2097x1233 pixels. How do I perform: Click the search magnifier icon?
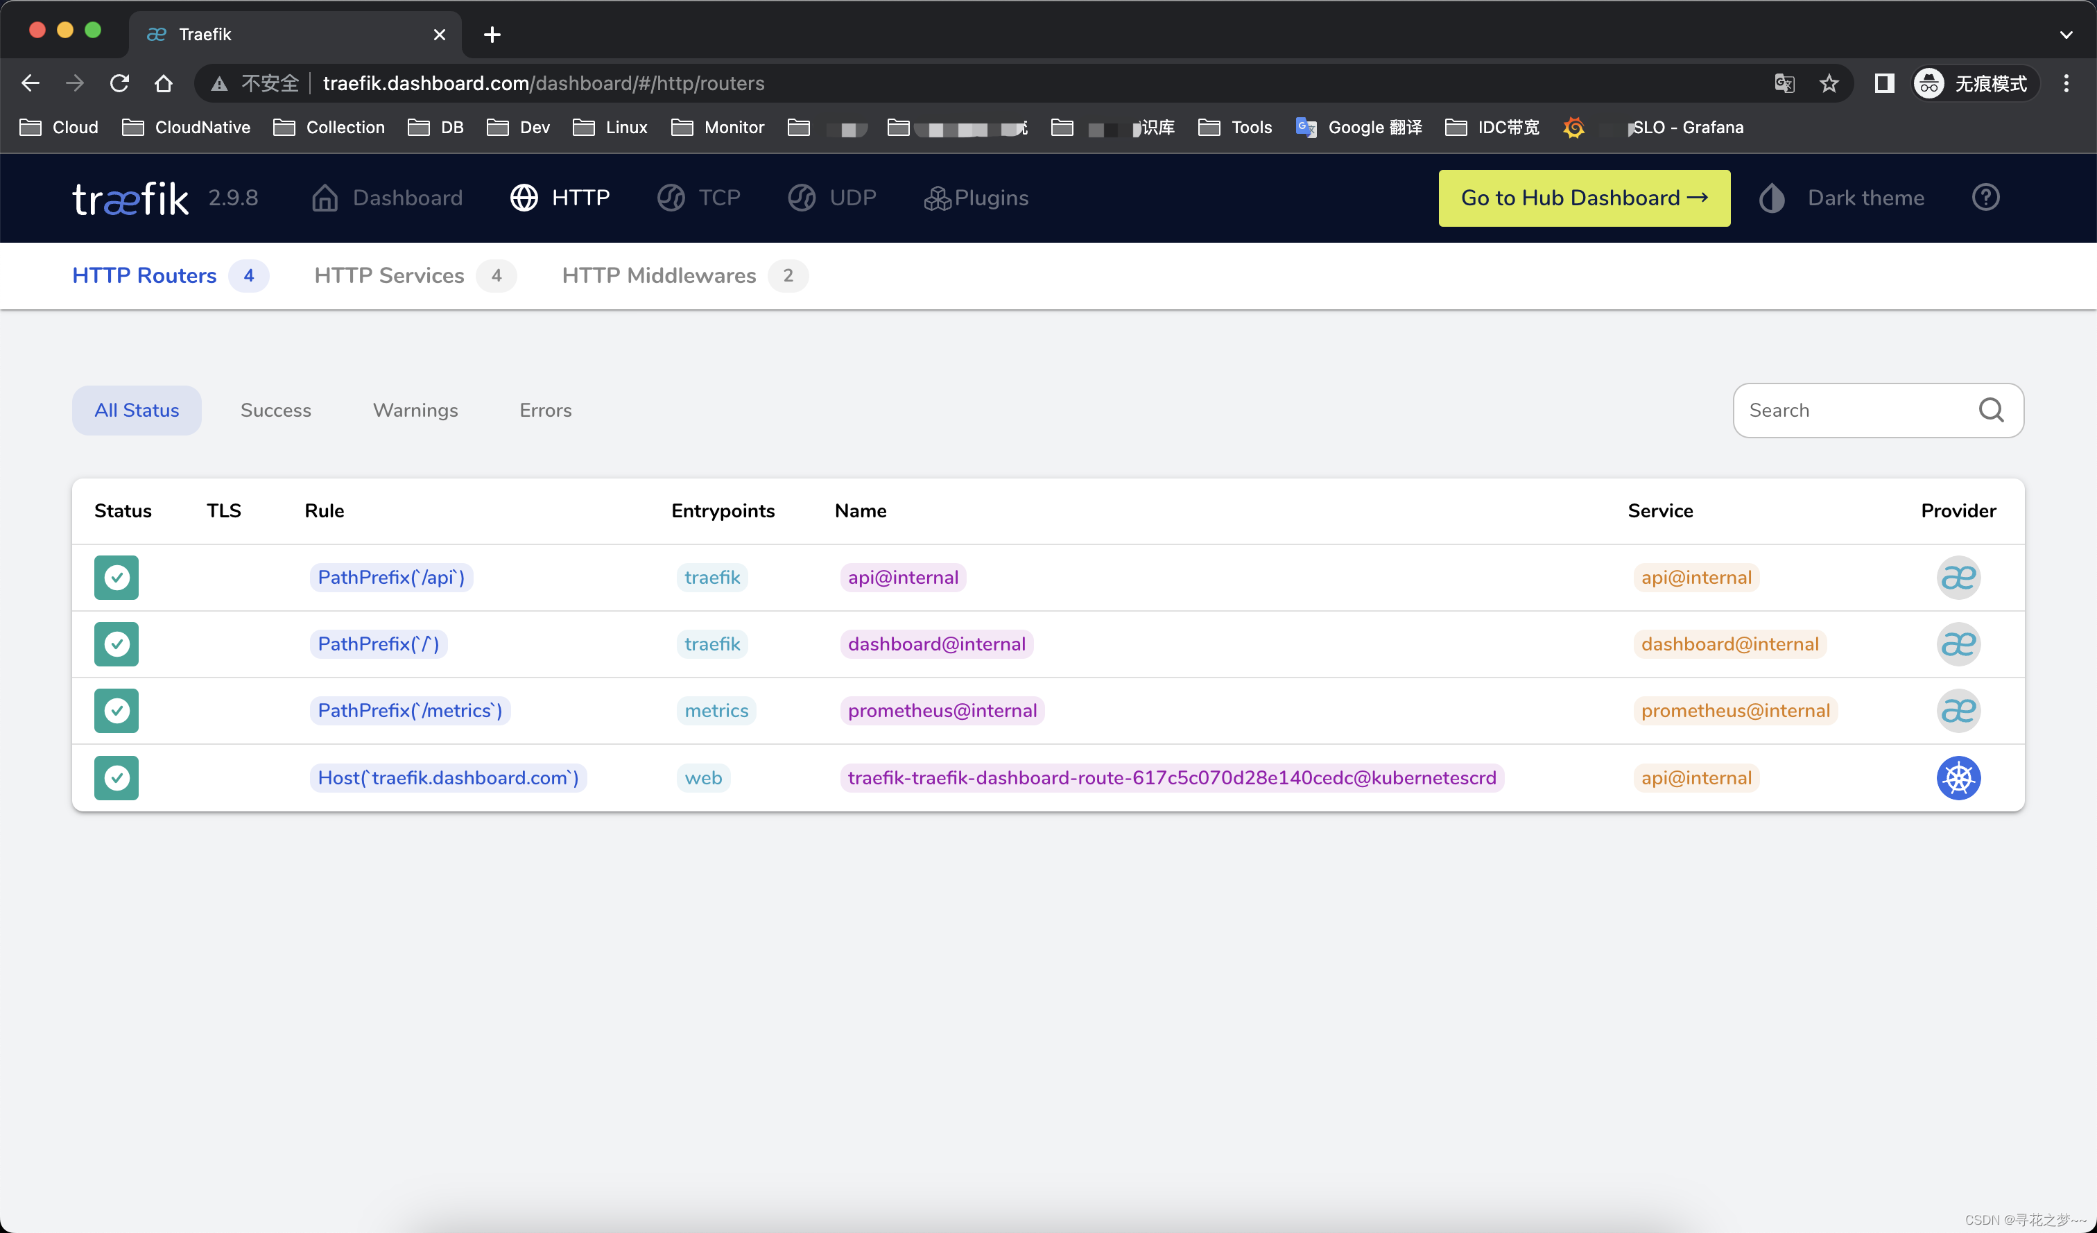tap(1990, 409)
